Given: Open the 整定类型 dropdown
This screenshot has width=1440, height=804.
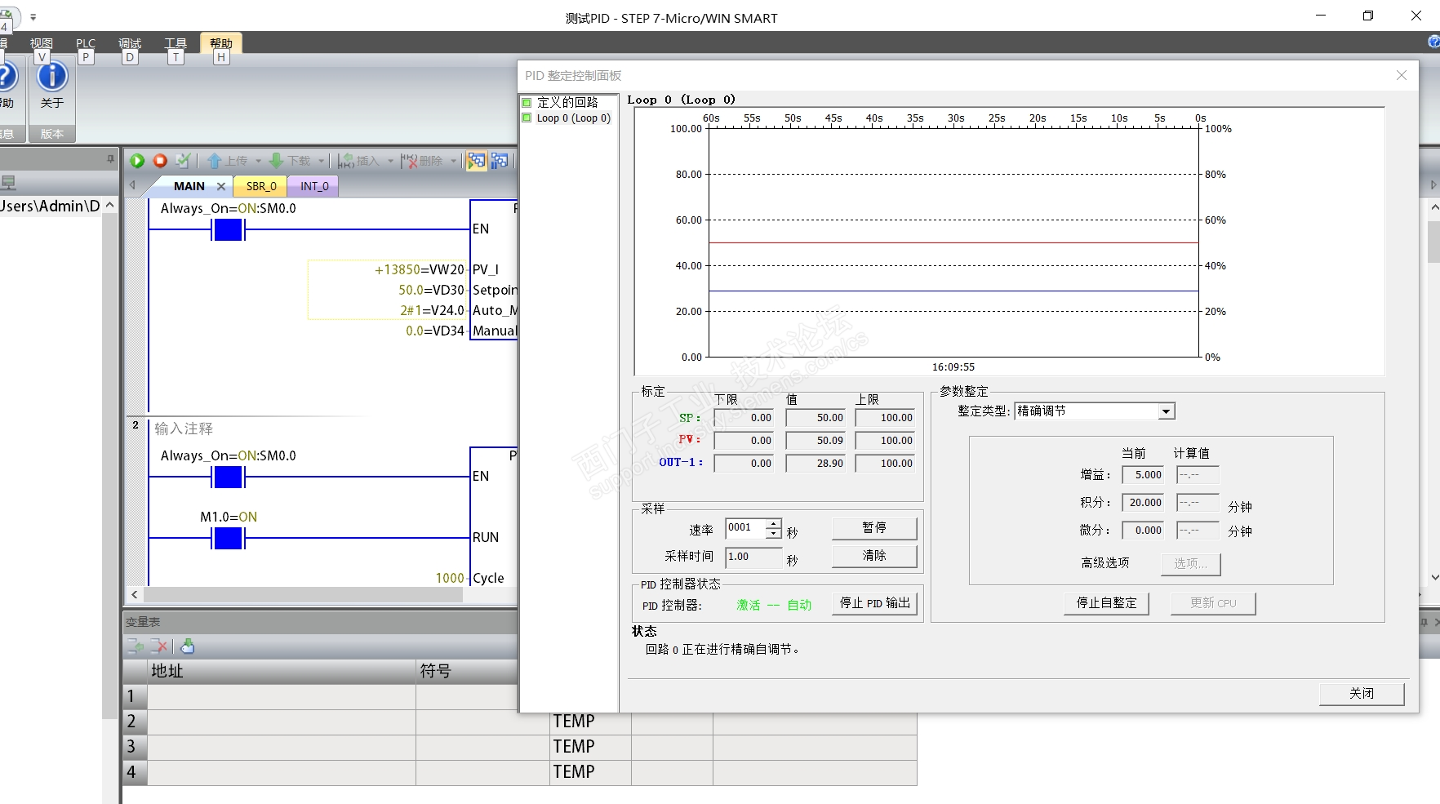Looking at the screenshot, I should pos(1167,411).
